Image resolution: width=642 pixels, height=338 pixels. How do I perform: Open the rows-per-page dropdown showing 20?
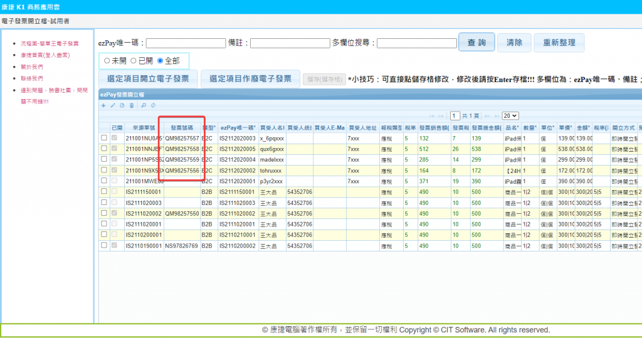(510, 116)
